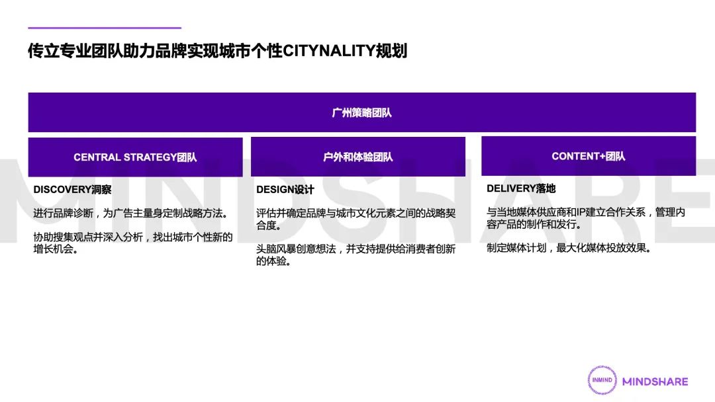Click the paragraph starting with 与当地媒体供应商
Viewport: 715px width, 402px height.
(585, 218)
